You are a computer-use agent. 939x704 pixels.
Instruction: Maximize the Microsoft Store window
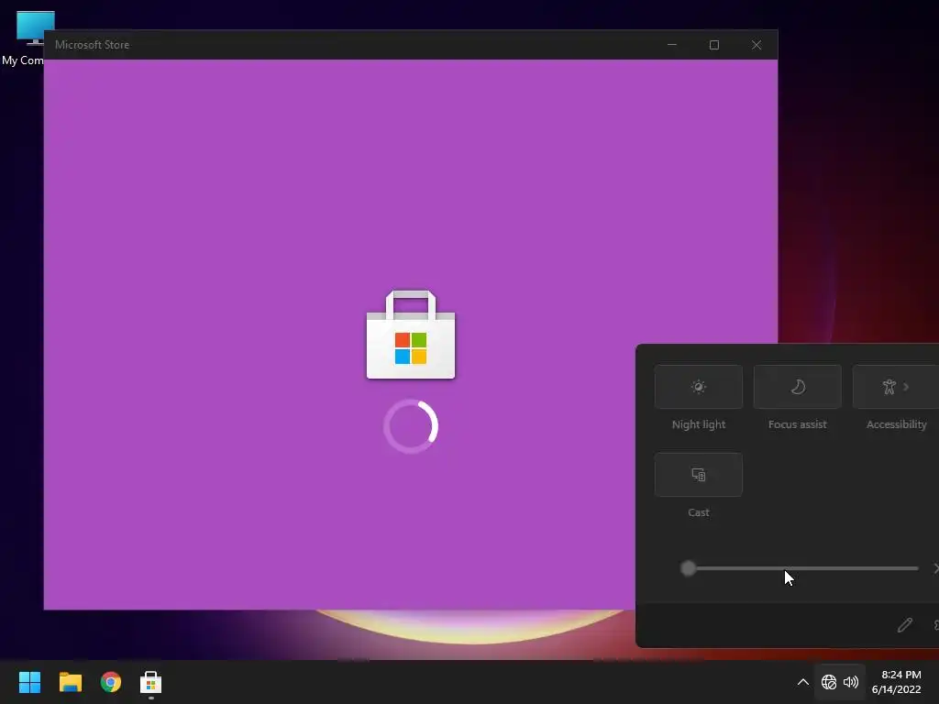tap(713, 45)
